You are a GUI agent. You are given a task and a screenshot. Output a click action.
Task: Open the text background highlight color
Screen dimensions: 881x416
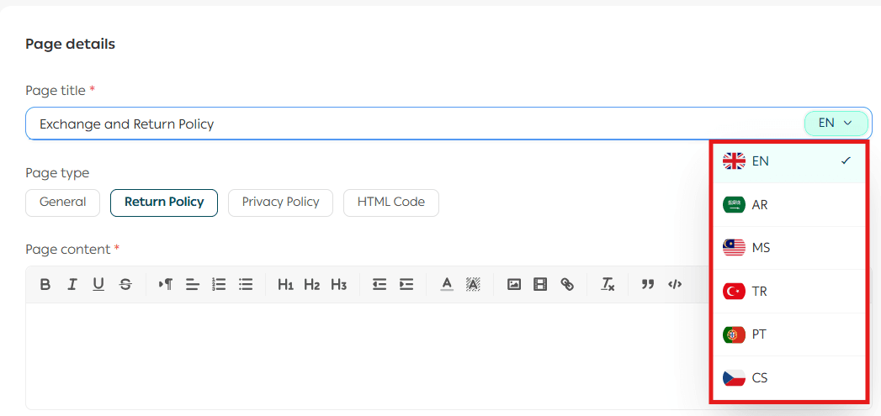click(473, 285)
